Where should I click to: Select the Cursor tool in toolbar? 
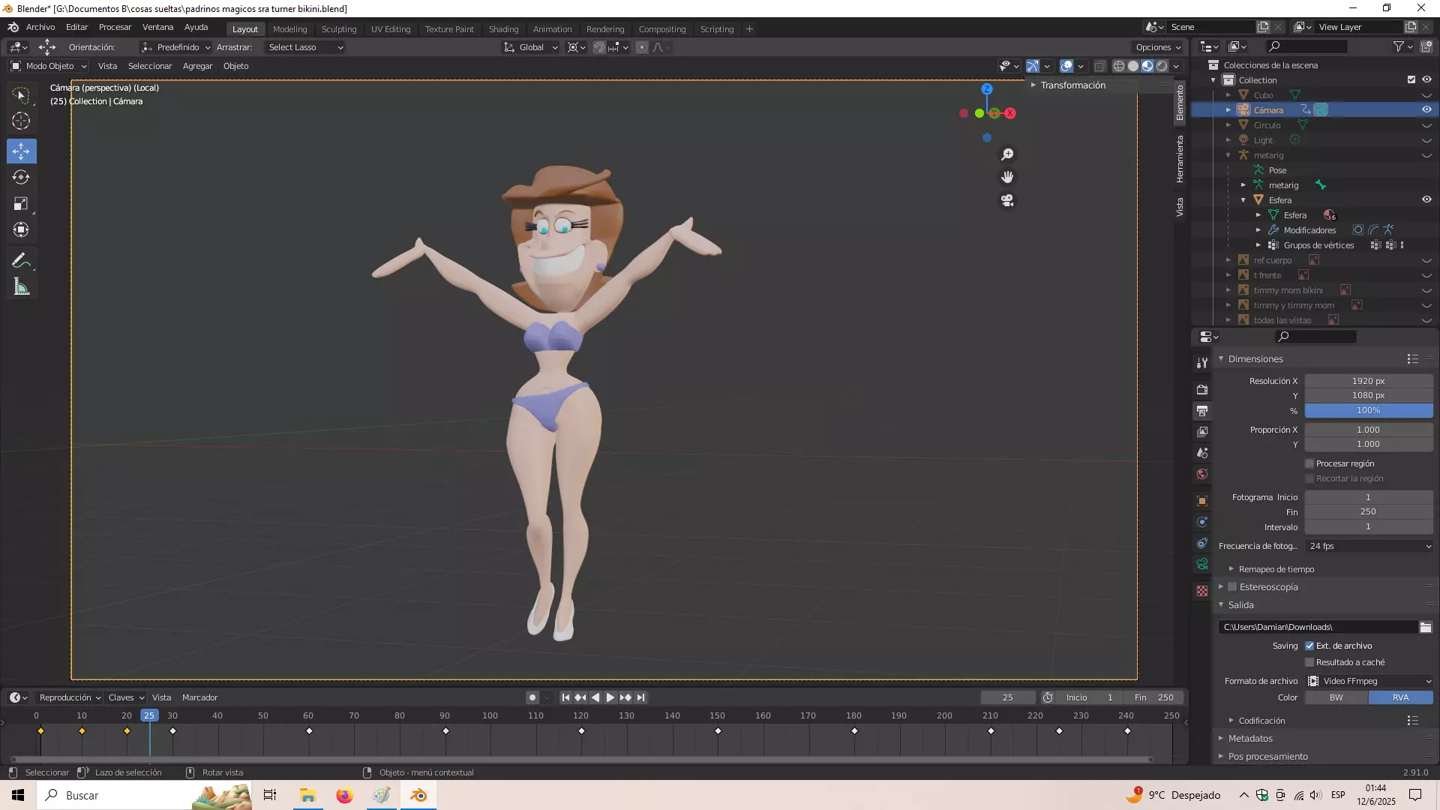pyautogui.click(x=21, y=121)
